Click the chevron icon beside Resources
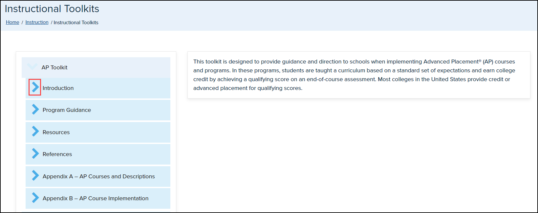The height and width of the screenshot is (213, 538). click(x=35, y=132)
